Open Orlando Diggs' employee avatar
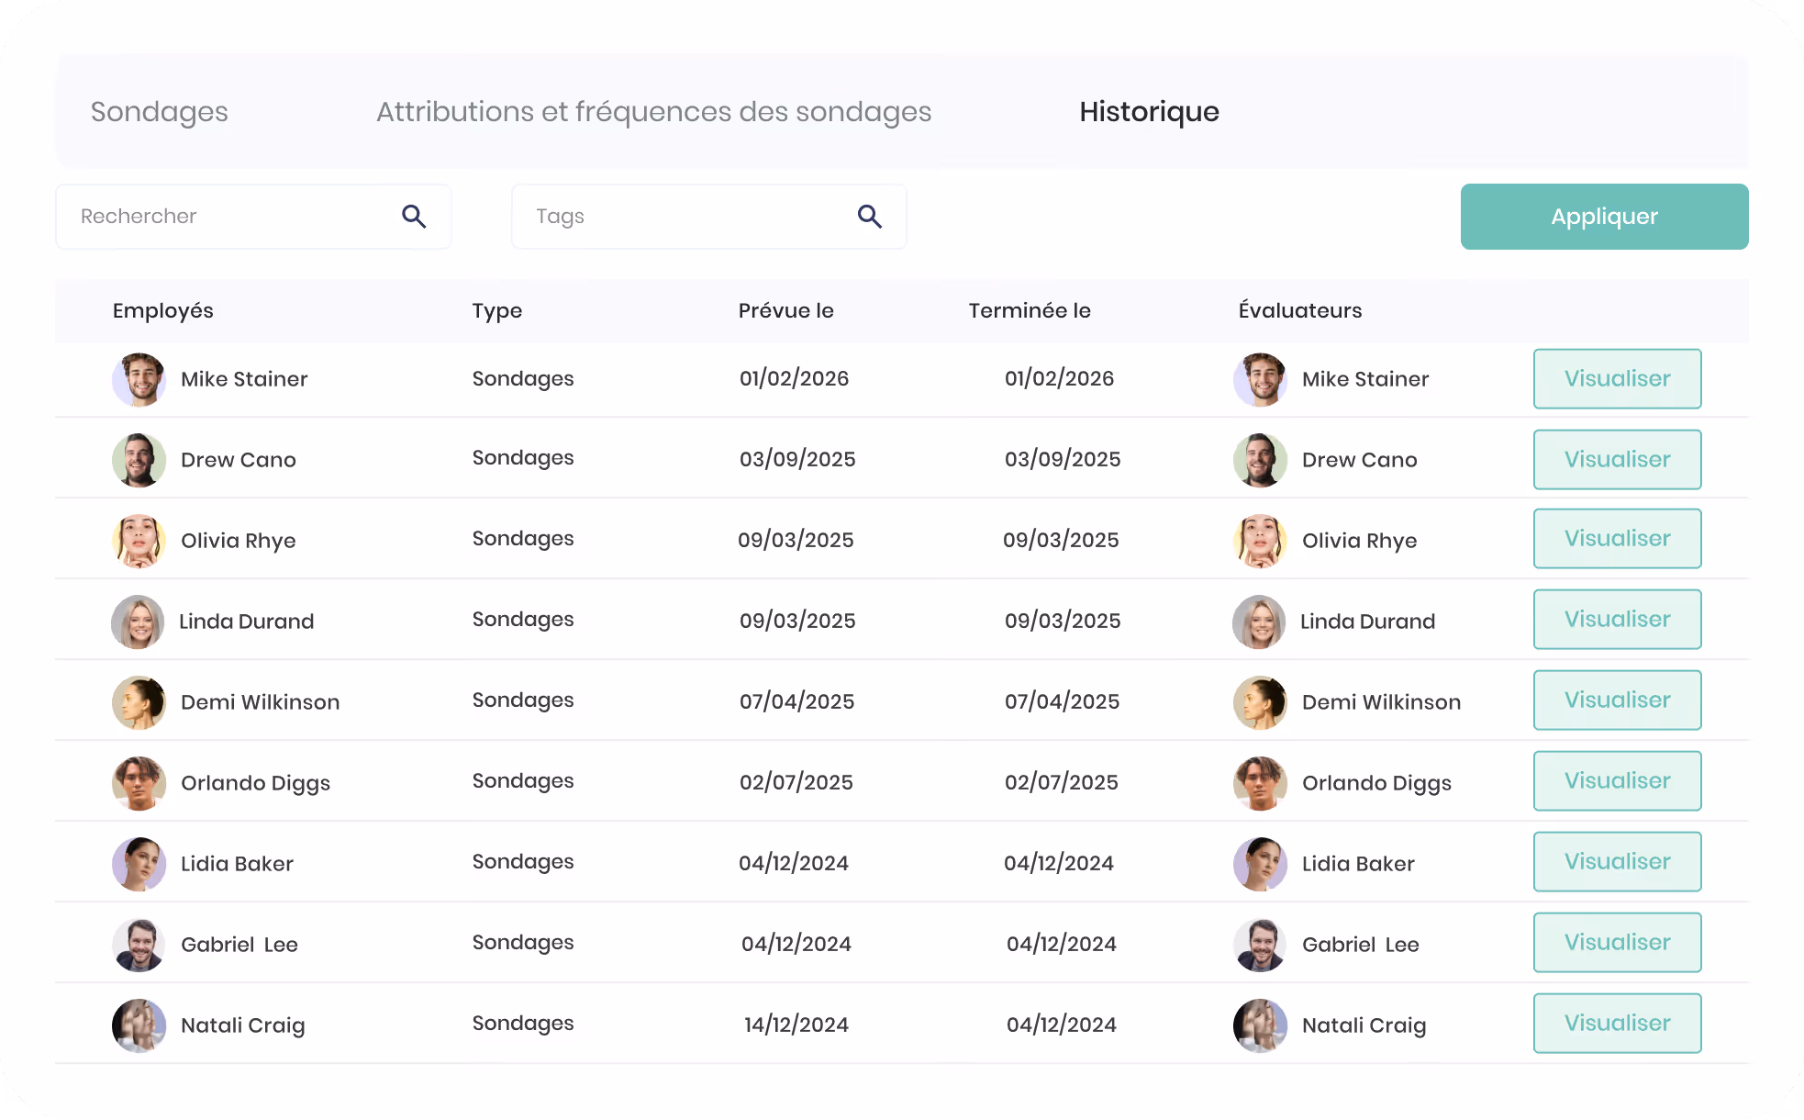Screen dimensions: 1804x1120 coord(139,783)
